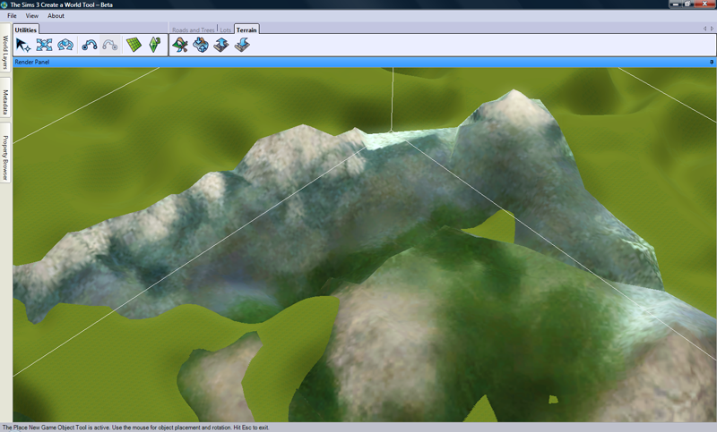Click the Sims 3 app icon in the title bar
The height and width of the screenshot is (432, 717).
coord(4,4)
